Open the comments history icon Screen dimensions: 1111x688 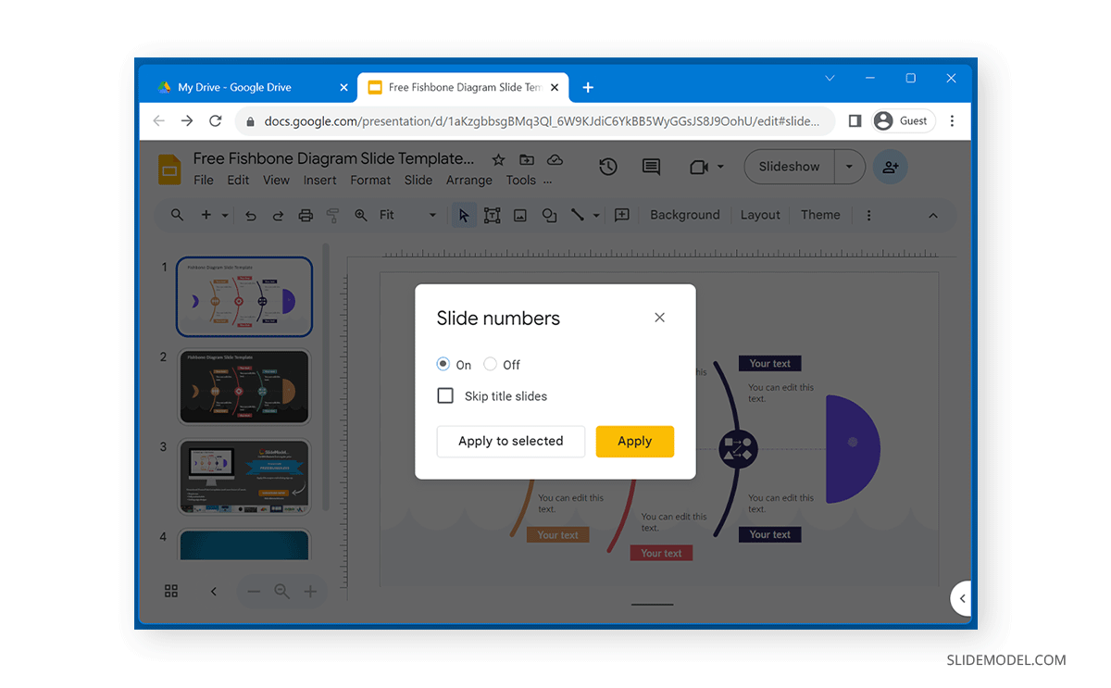pos(652,167)
